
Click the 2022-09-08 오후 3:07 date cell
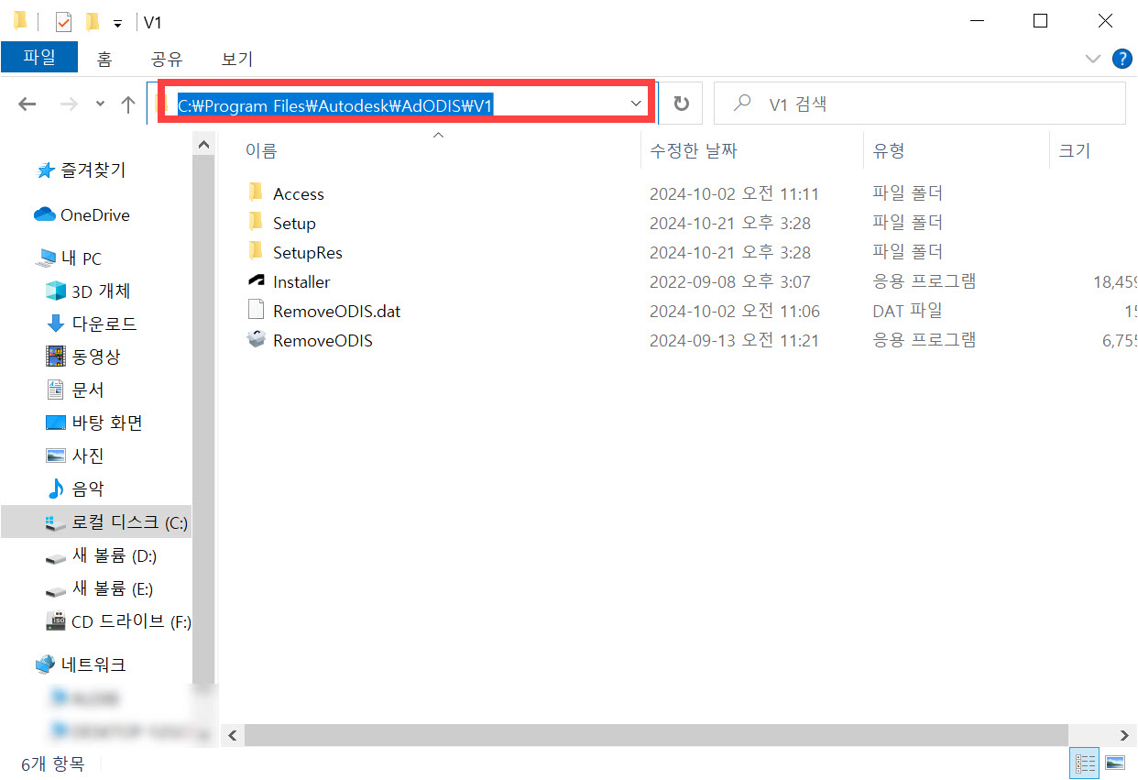[729, 281]
